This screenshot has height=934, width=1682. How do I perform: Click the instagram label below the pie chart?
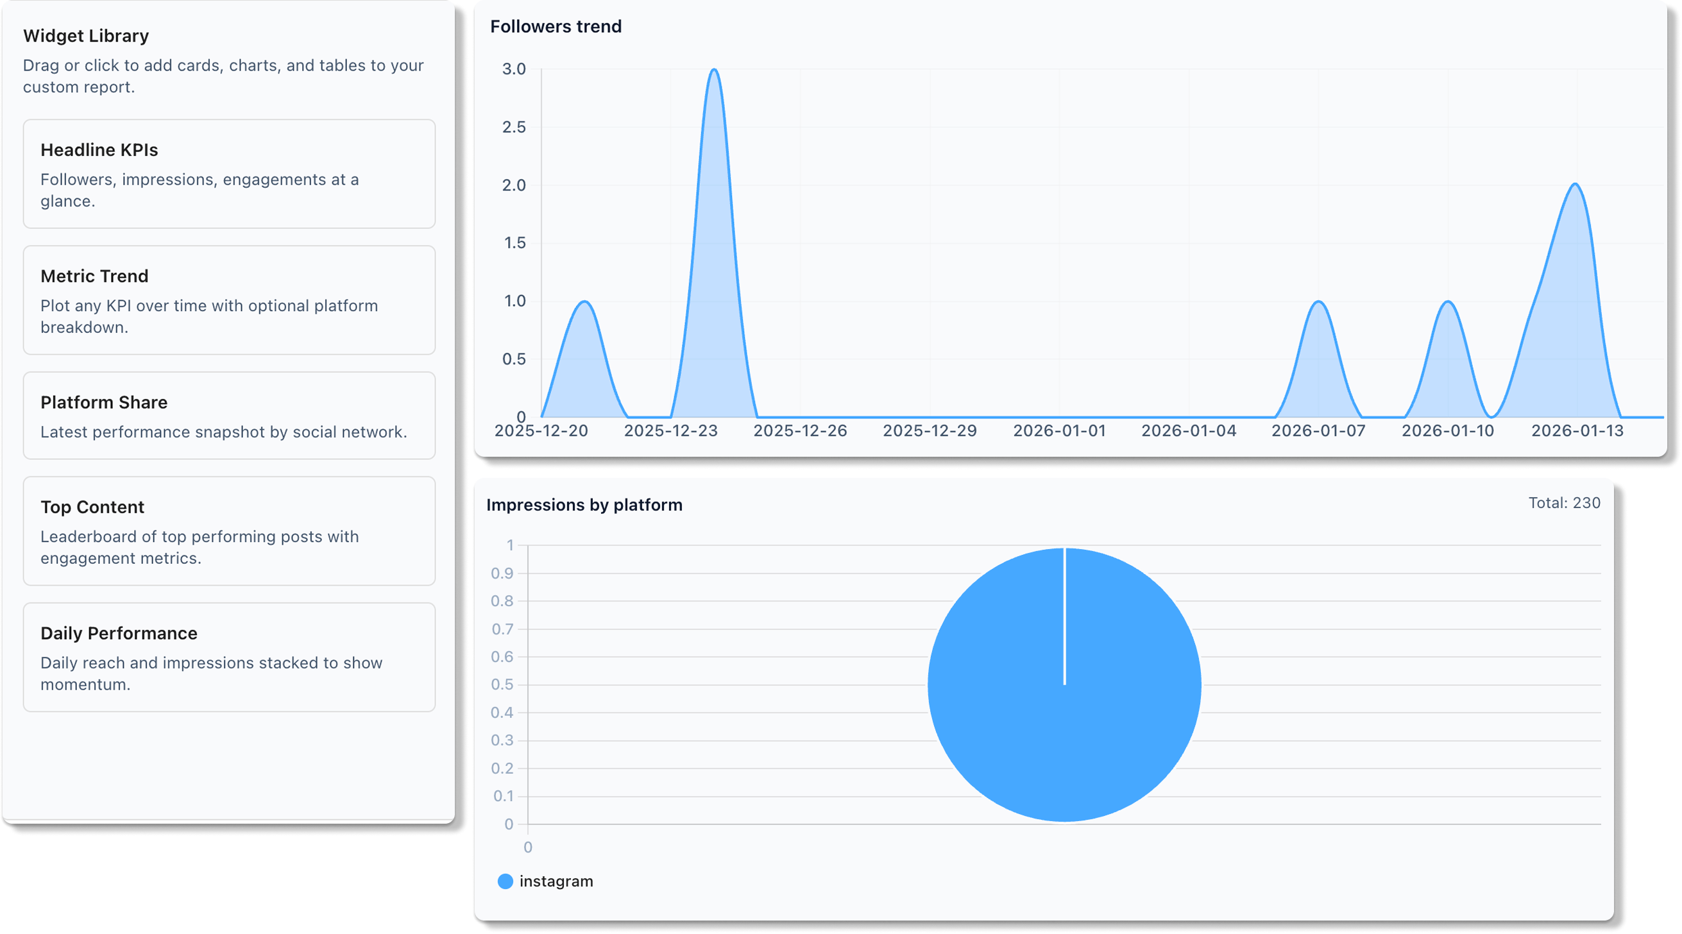[556, 881]
